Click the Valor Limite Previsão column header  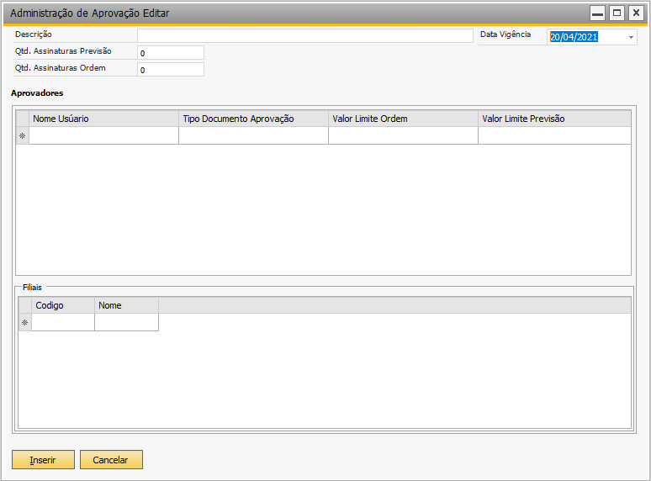click(554, 119)
